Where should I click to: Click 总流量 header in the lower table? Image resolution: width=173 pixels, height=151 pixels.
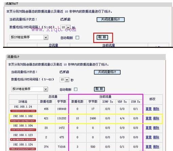[x=53, y=97]
